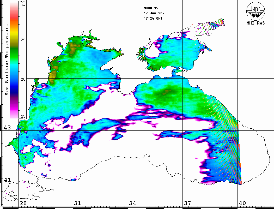This screenshot has width=274, height=209.
Task: Click the MHI RAS logo emblem
Action: [x=255, y=11]
